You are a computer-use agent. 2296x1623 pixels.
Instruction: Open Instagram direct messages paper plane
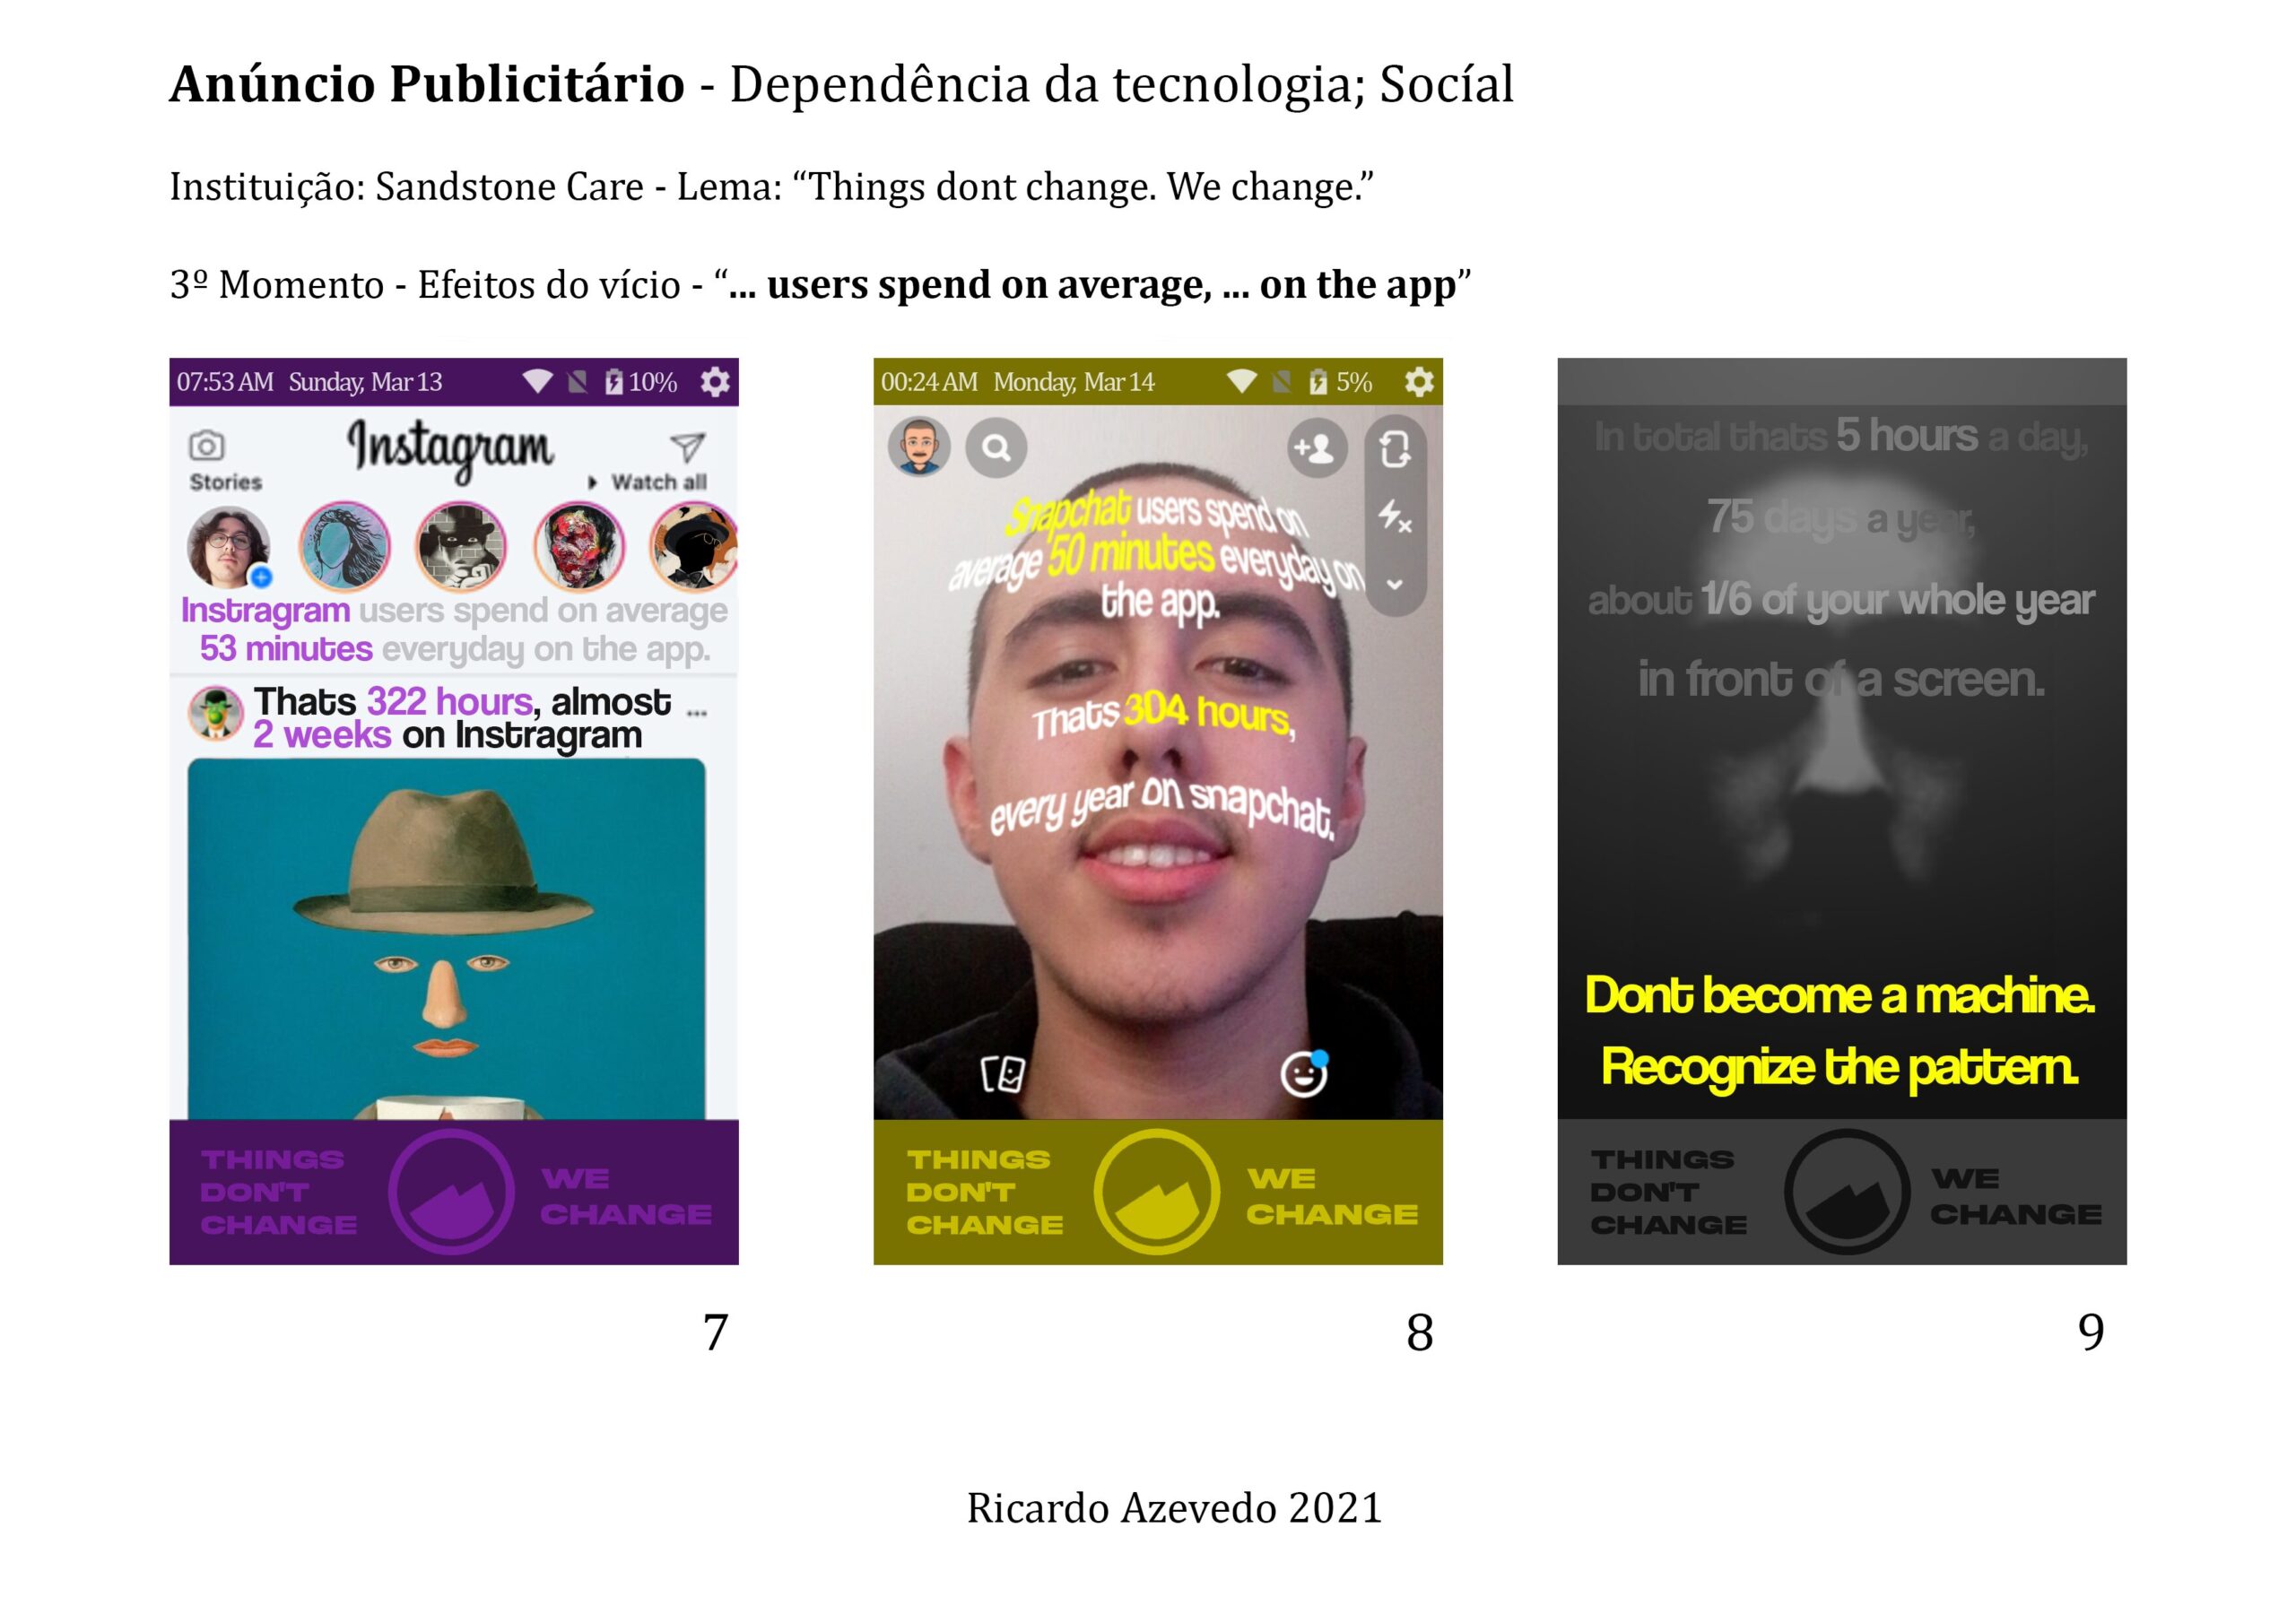(687, 447)
